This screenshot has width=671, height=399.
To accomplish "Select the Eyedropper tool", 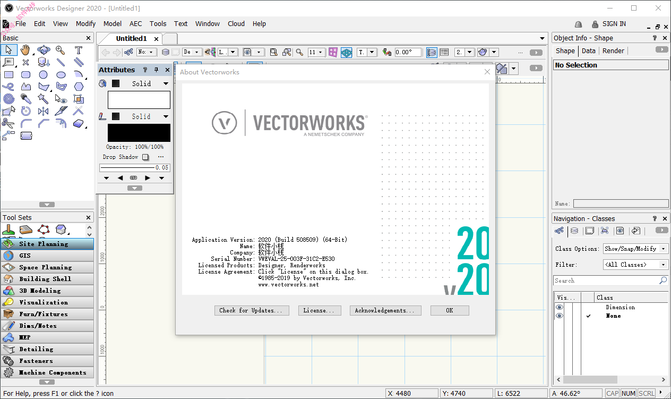I will 25,98.
